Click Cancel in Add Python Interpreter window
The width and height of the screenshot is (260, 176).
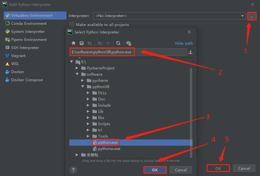tap(244, 168)
